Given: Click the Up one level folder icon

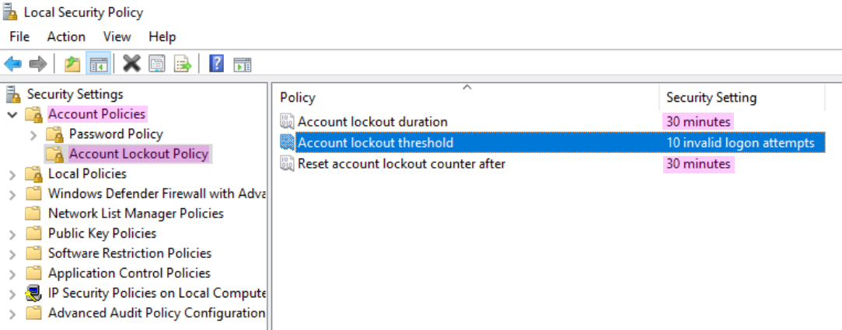Looking at the screenshot, I should (x=72, y=64).
